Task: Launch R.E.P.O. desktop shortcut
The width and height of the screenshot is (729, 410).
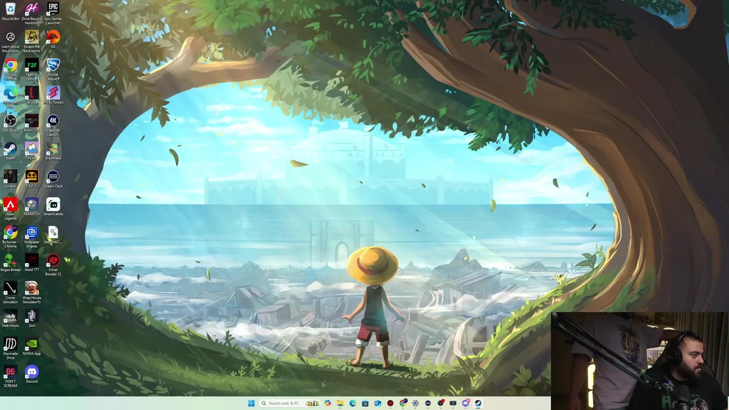Action: [x=32, y=179]
